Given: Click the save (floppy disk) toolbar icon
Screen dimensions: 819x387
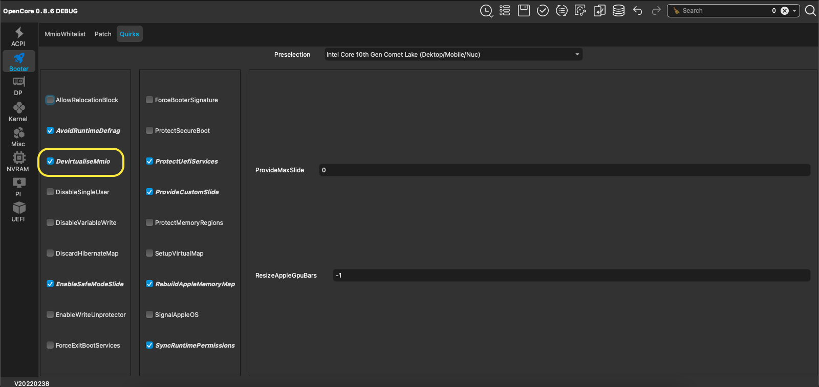Looking at the screenshot, I should coord(524,11).
